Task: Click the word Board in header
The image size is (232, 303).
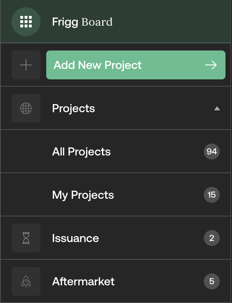Action: coord(97,22)
